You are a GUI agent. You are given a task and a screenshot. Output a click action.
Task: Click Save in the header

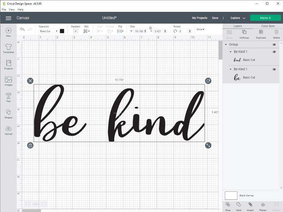coord(215,18)
